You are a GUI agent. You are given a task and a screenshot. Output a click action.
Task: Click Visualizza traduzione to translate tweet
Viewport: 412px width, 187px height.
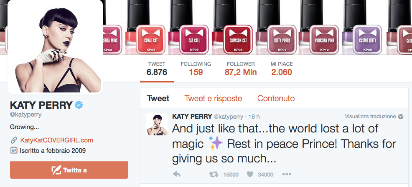[x=370, y=117]
